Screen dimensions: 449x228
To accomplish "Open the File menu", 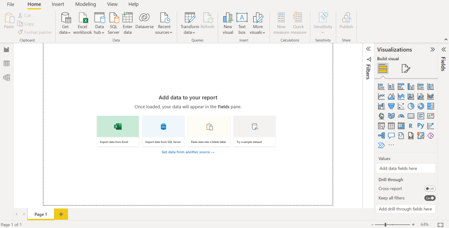I will (11, 4).
